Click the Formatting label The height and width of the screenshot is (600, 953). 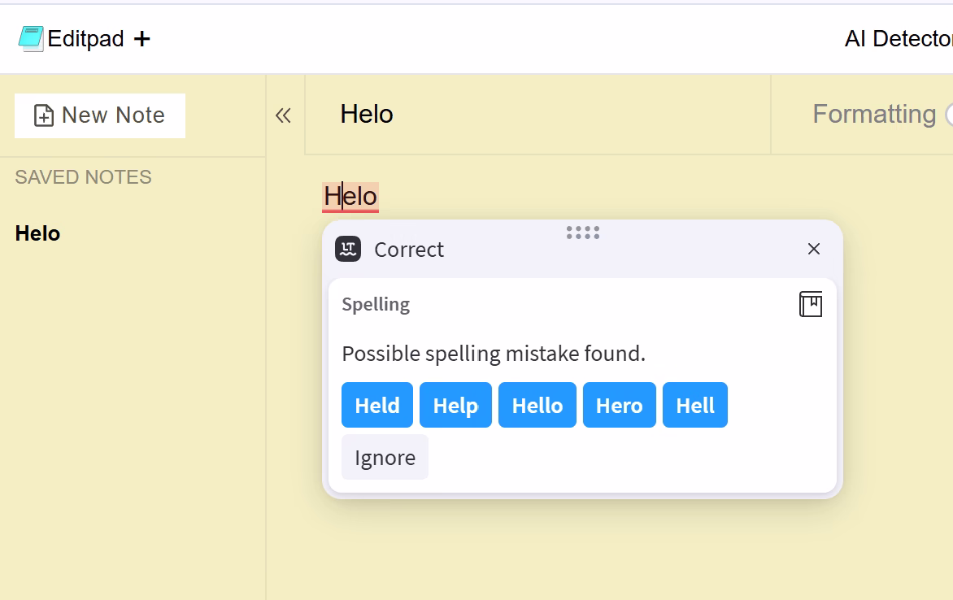pyautogui.click(x=874, y=115)
